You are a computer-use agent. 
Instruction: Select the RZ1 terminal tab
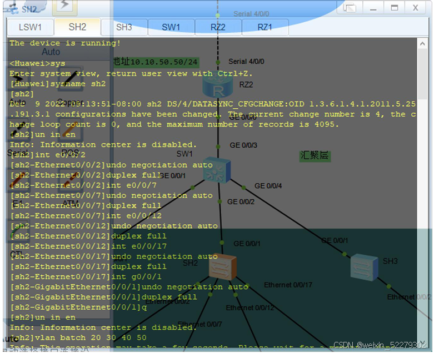pos(265,27)
